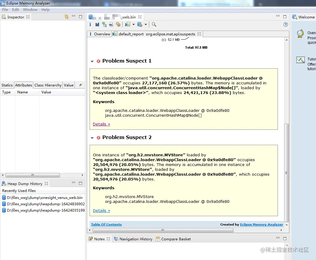Minimize the Heap Dump History panel
The image size is (316, 260).
pyautogui.click(x=74, y=183)
